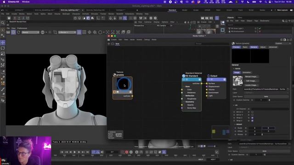The image size is (294, 165).
Task: Open the Beauty AOV dropdown in RenderView
Action: click(x=30, y=32)
